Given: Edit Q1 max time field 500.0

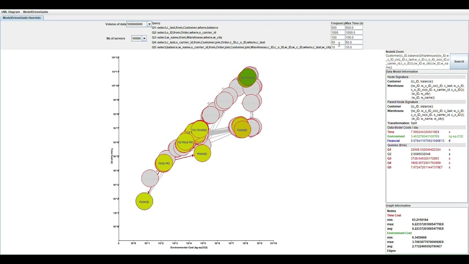Looking at the screenshot, I should click(x=354, y=27).
